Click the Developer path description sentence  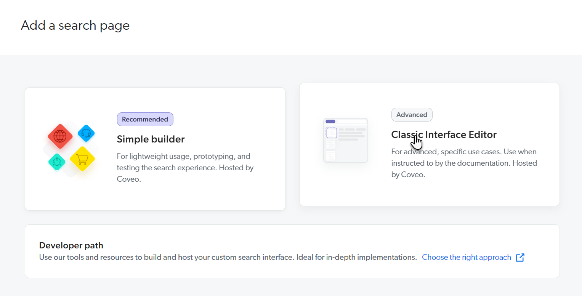(228, 257)
